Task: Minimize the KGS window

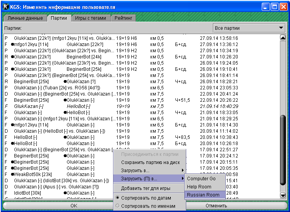Action: click(x=266, y=7)
